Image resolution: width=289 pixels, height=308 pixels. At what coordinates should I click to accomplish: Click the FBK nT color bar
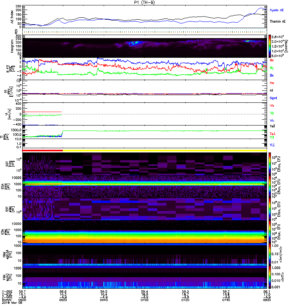pyautogui.click(x=270, y=277)
